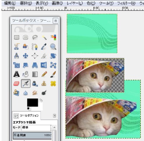Pick the Color Picker eyedropper tool
Screen dimensions: 144x141
click(x=44, y=46)
